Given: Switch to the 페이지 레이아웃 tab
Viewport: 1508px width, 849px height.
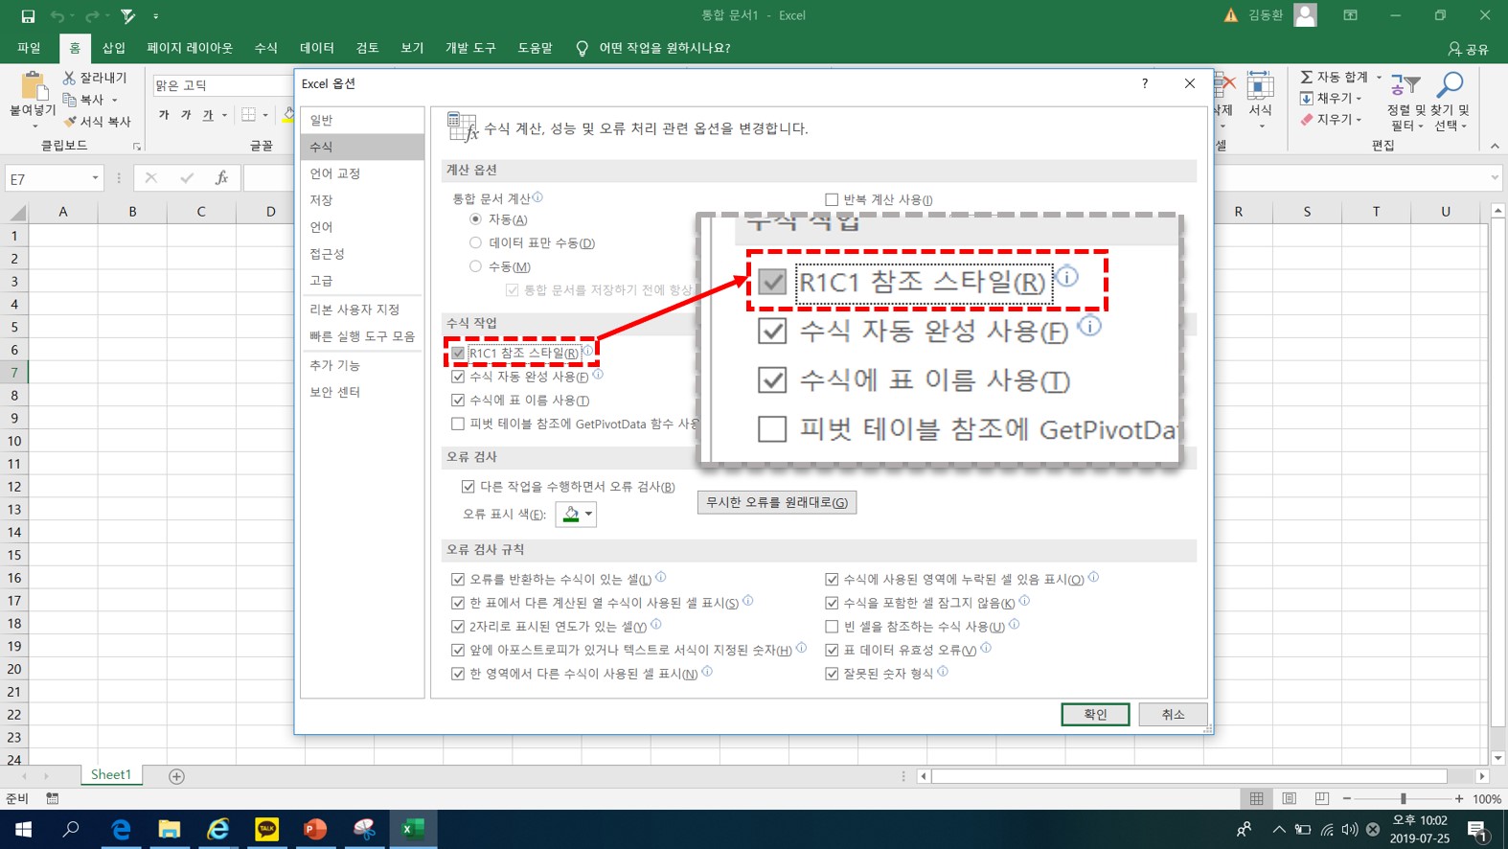Looking at the screenshot, I should click(190, 48).
